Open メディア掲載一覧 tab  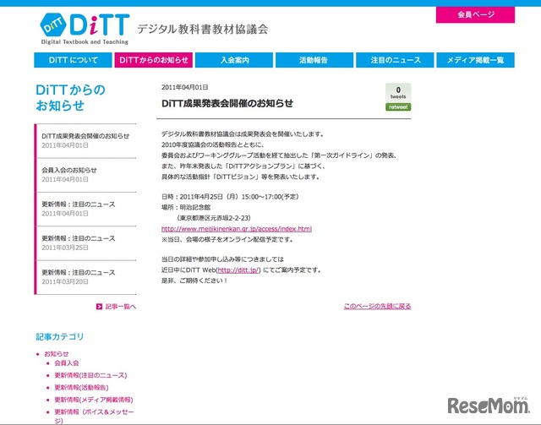tap(475, 60)
